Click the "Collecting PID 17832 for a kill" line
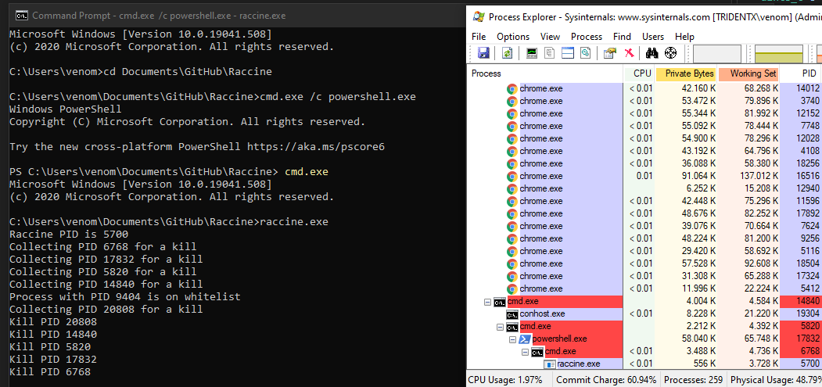Image resolution: width=822 pixels, height=387 pixels. [106, 259]
